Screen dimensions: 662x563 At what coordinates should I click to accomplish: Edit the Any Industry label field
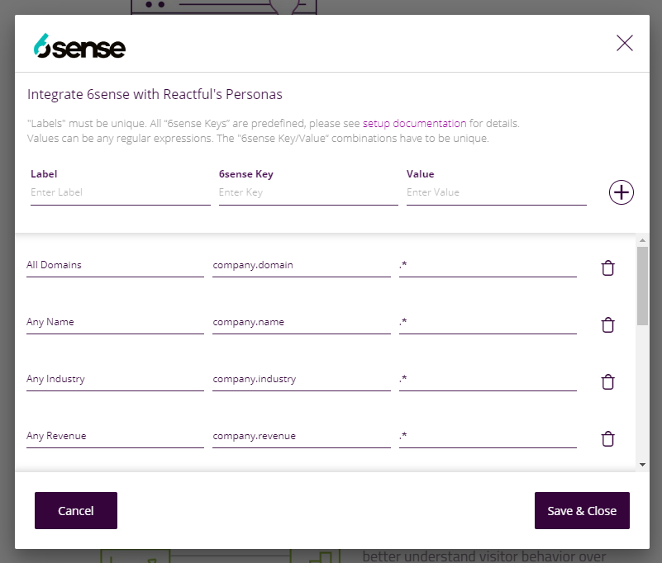115,379
